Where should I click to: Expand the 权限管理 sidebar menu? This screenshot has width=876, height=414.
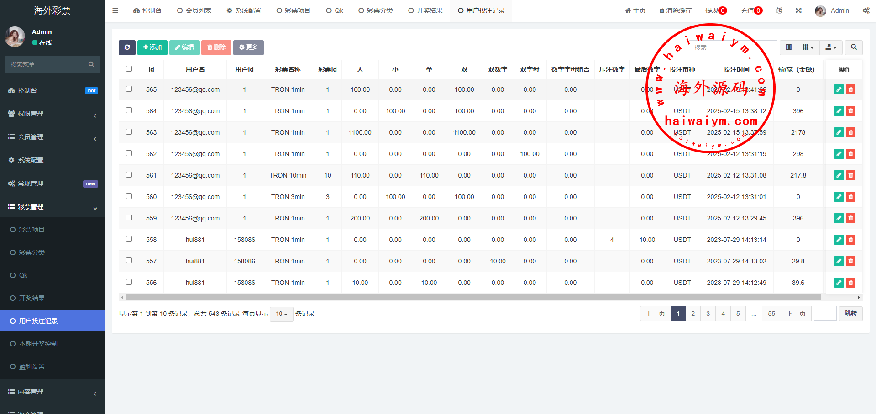(x=52, y=114)
